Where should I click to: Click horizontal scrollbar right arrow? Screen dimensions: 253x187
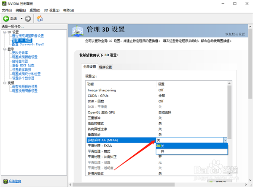point(246,184)
